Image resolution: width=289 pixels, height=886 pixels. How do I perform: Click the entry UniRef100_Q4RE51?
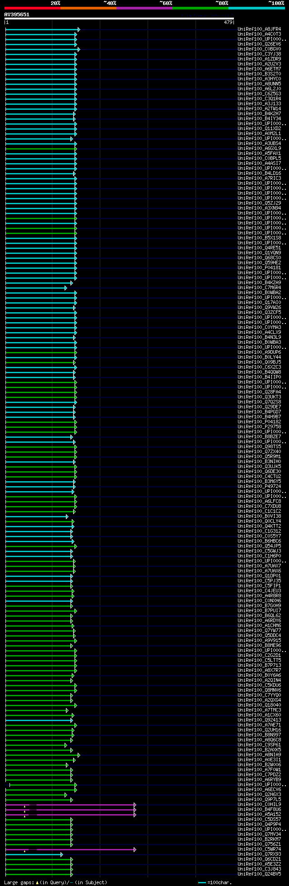(x=259, y=248)
